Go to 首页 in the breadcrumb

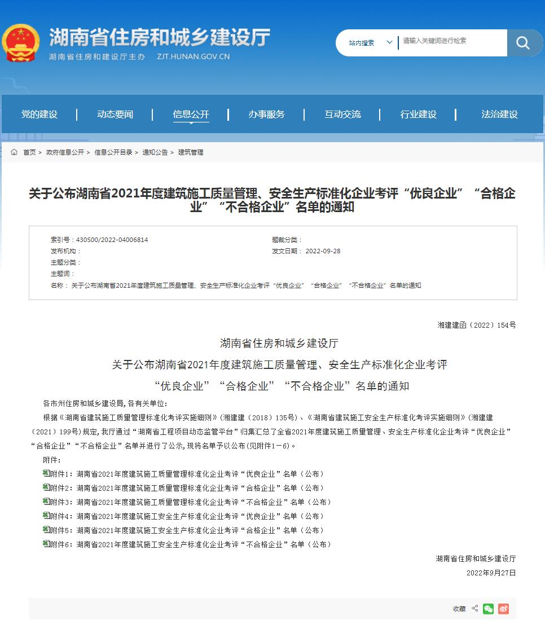[x=29, y=152]
